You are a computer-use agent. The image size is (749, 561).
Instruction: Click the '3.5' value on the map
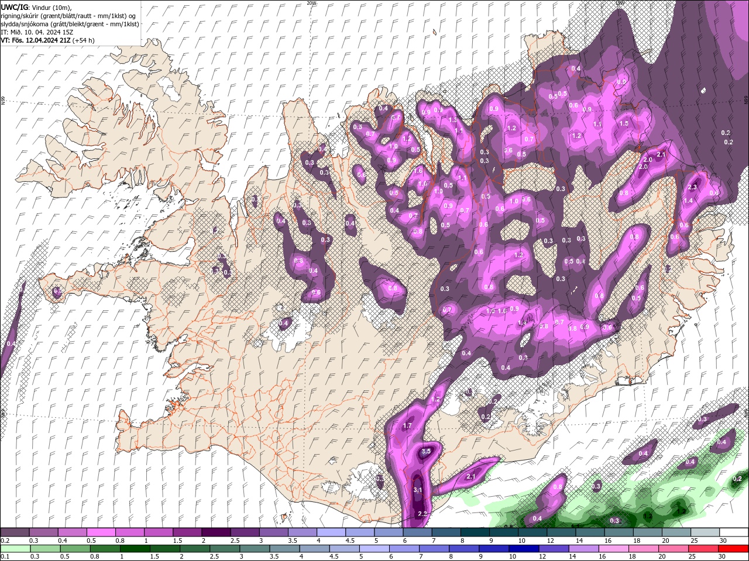tap(426, 451)
